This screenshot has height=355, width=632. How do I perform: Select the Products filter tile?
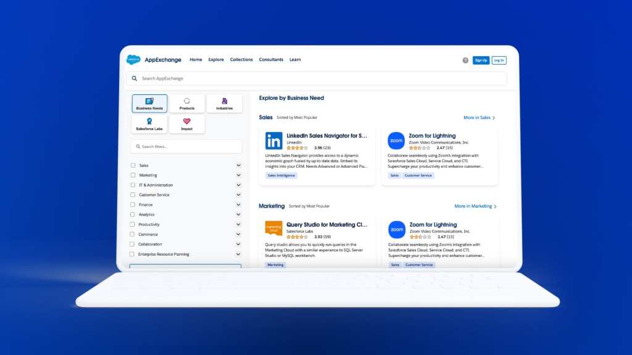pyautogui.click(x=187, y=104)
